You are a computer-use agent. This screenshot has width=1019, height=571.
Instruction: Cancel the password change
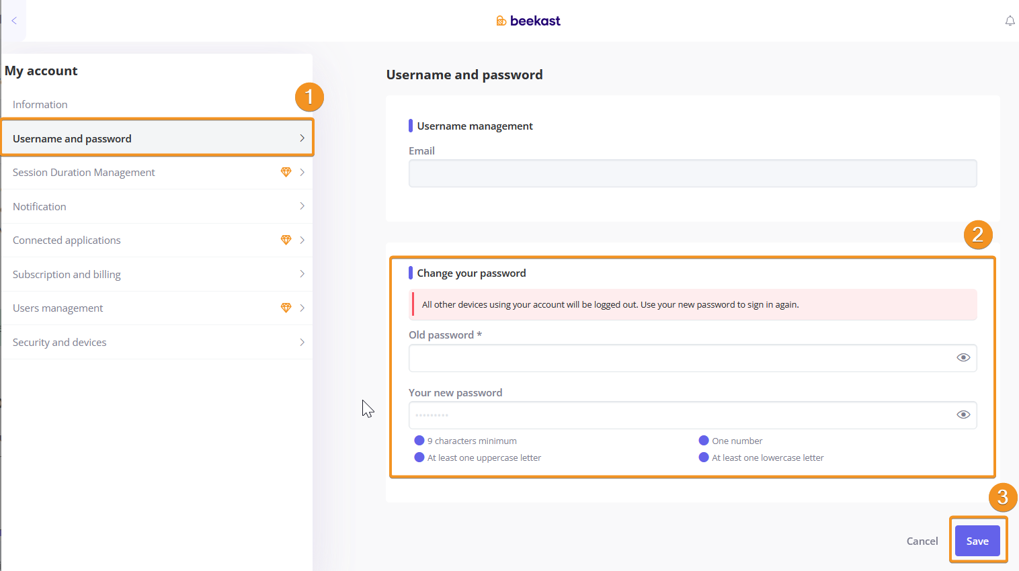922,541
